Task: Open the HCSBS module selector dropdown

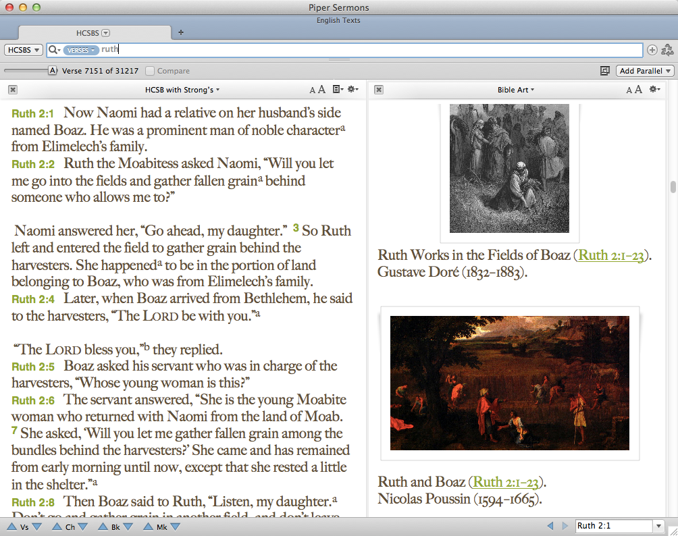Action: (x=24, y=50)
